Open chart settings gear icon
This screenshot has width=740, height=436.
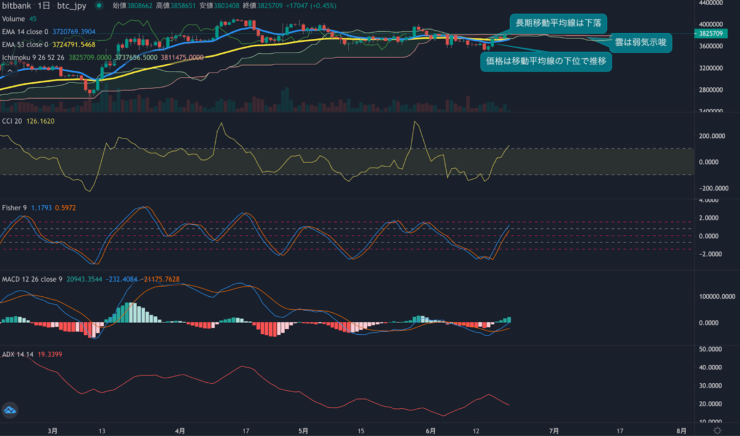click(x=717, y=430)
